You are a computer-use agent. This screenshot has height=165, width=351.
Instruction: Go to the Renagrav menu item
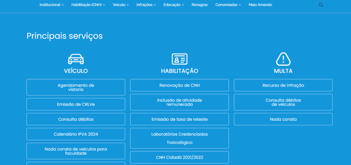[x=199, y=5]
